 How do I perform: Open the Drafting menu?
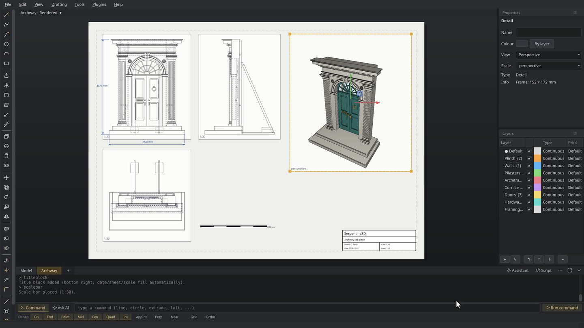(59, 4)
